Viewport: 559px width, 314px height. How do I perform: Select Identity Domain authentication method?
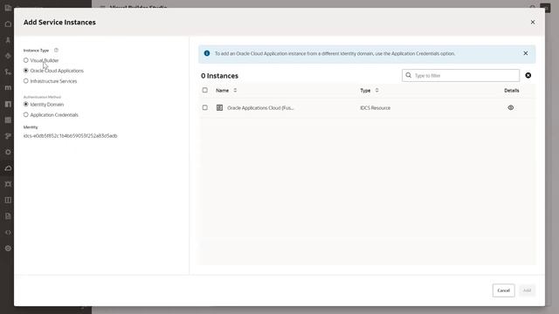click(26, 105)
